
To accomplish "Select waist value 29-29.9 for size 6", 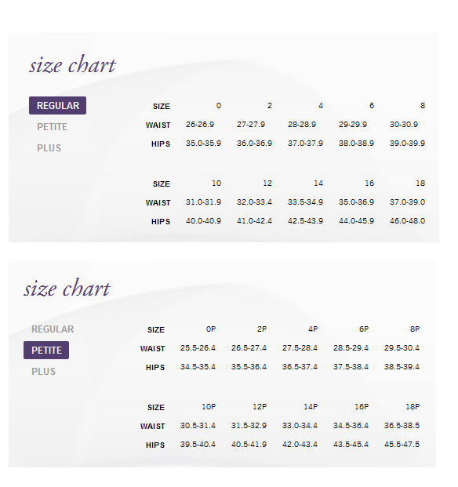I will coord(353,125).
